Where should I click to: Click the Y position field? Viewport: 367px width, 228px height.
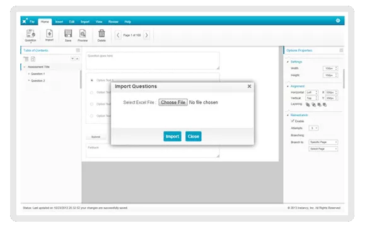(x=331, y=98)
